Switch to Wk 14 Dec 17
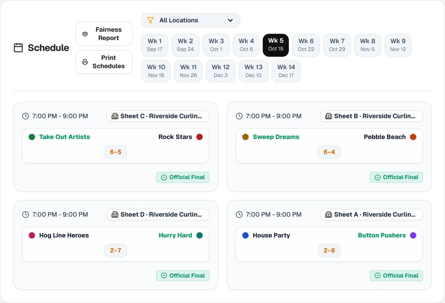Viewport: 445px width, 303px height. 286,71
